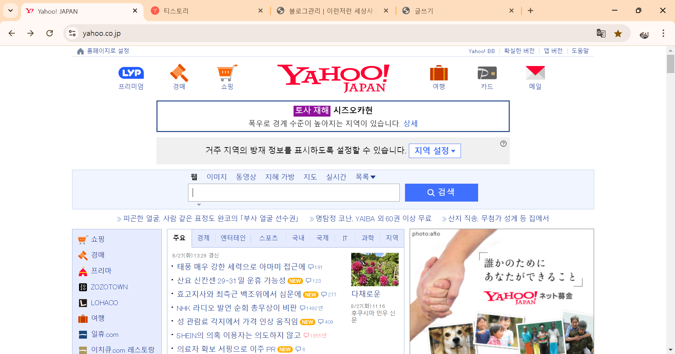Expand the 목록 search category dropdown

pos(366,177)
